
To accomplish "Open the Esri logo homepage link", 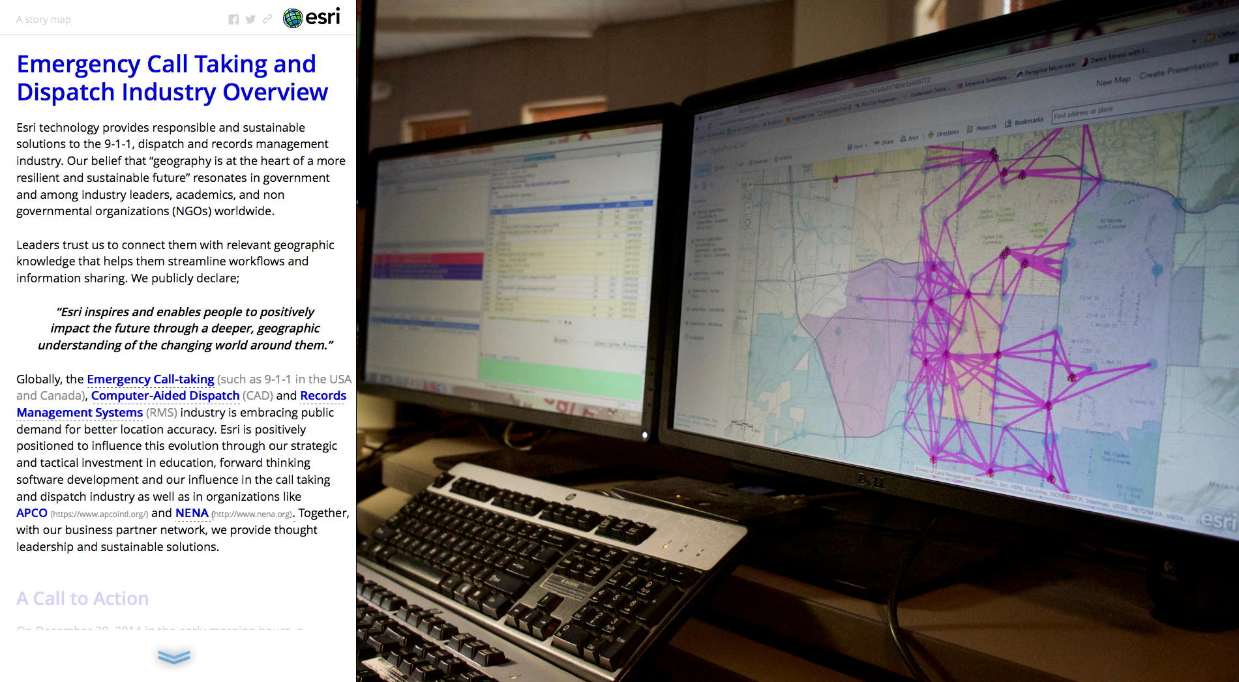I will tap(312, 18).
